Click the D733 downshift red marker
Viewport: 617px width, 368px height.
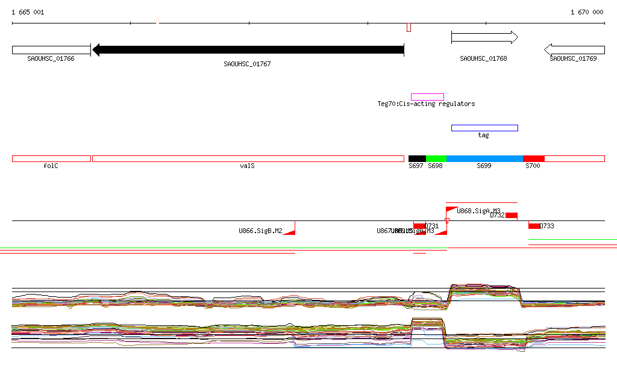534,226
